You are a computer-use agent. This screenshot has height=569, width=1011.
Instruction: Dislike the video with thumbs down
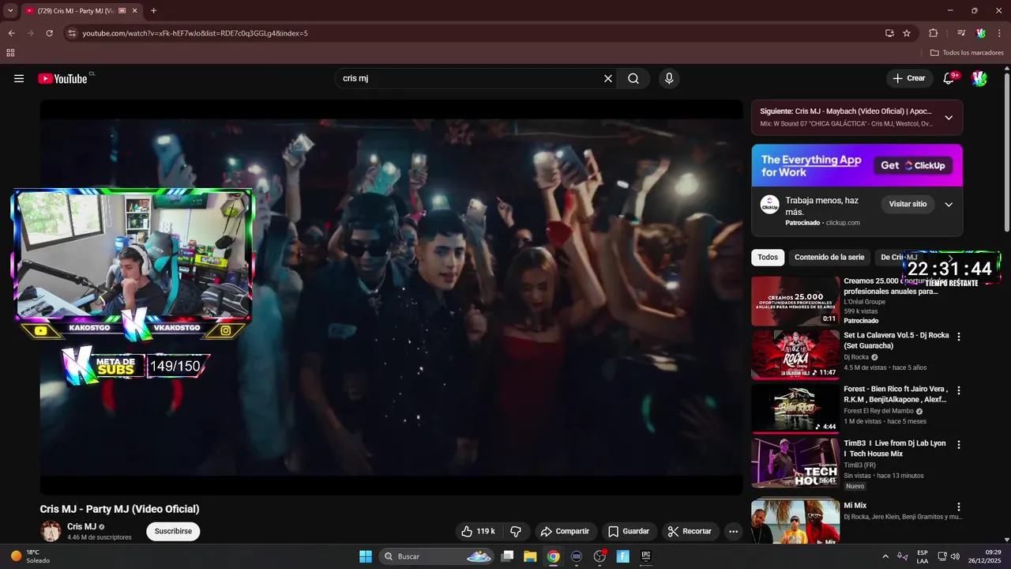point(516,531)
